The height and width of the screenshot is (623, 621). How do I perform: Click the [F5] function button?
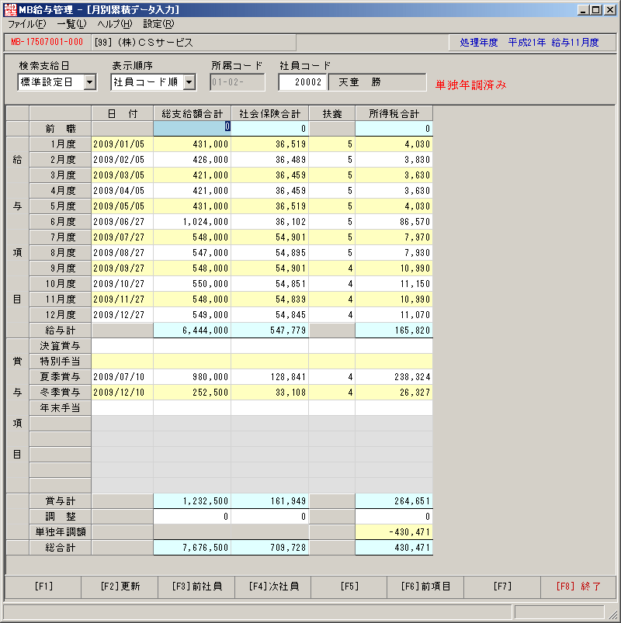tap(349, 587)
